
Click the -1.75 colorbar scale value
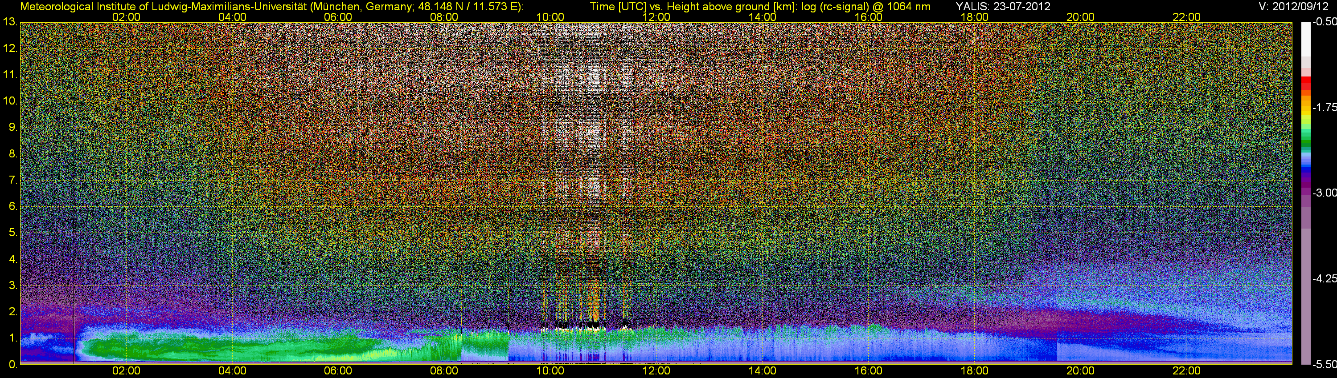1324,108
